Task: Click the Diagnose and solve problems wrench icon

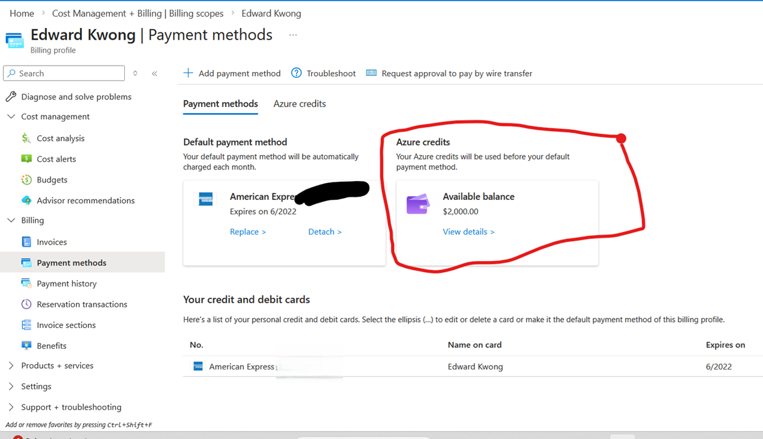Action: pos(10,97)
